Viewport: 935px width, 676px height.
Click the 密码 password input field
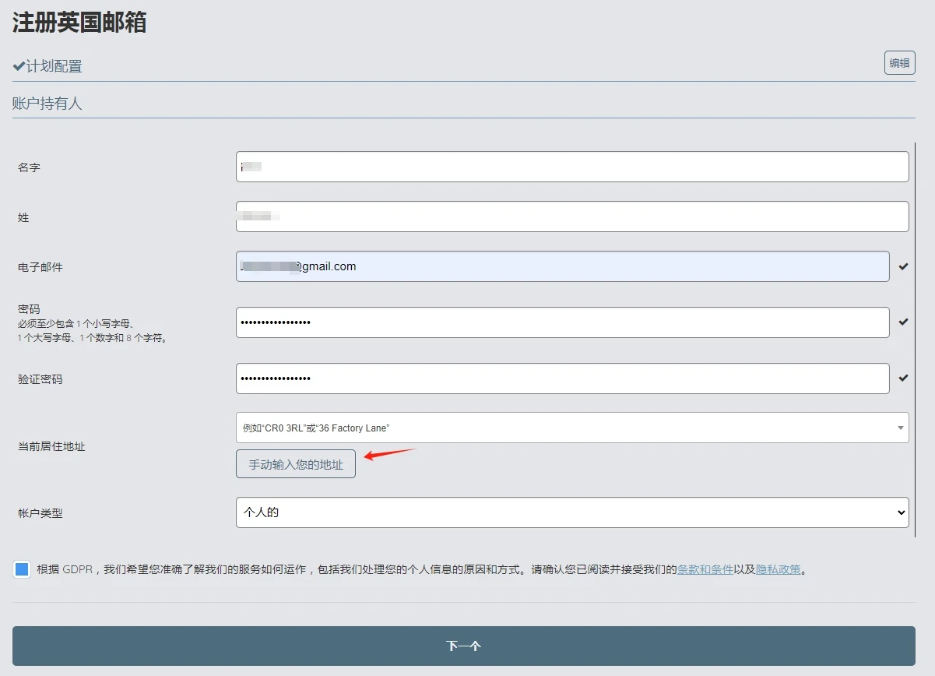[562, 322]
